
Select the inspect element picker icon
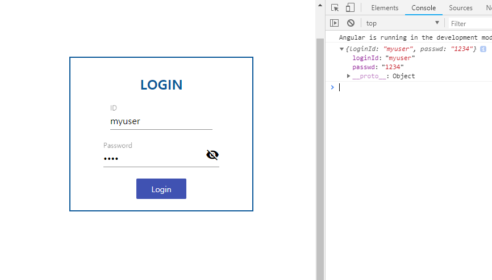(335, 7)
